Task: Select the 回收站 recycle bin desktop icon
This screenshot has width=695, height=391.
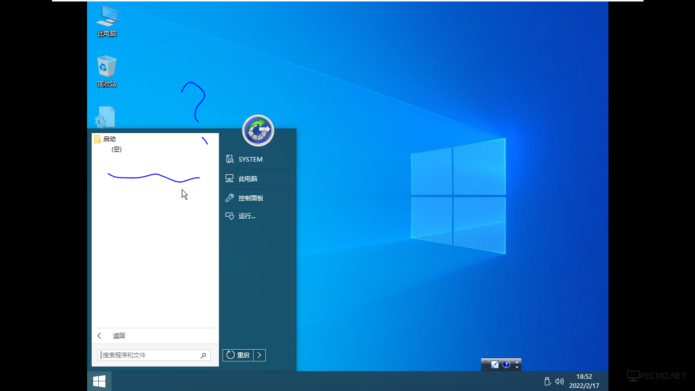Action: pos(107,72)
